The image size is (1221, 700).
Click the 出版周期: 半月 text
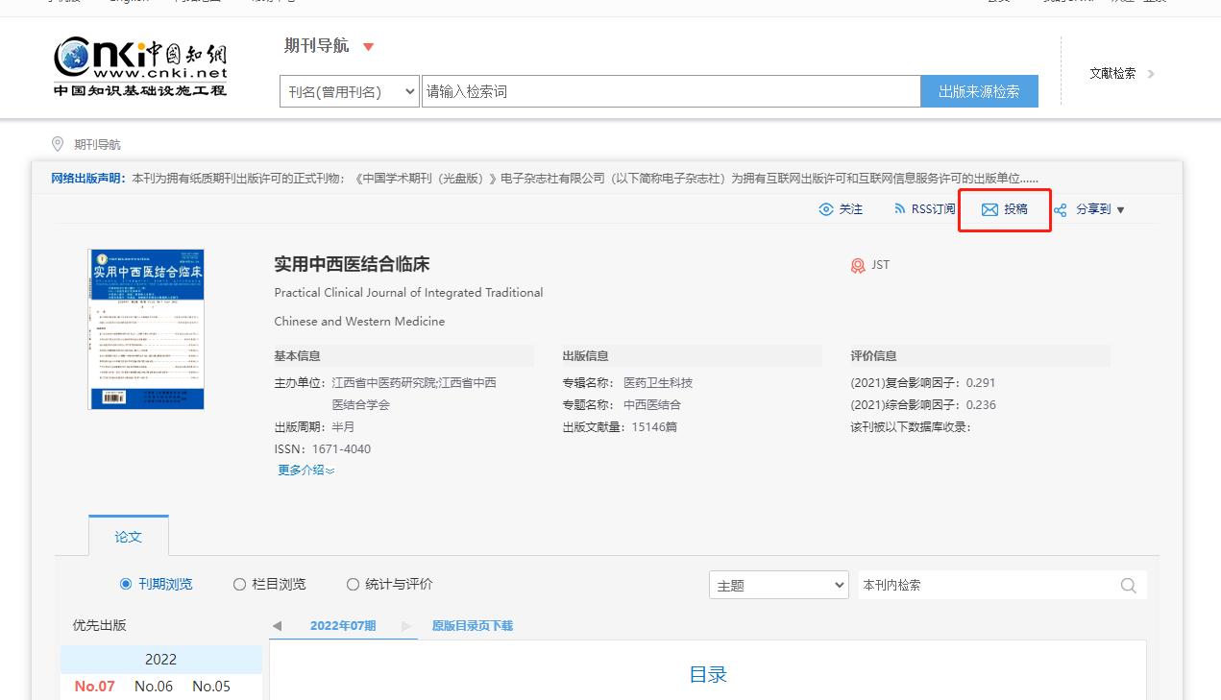[314, 427]
